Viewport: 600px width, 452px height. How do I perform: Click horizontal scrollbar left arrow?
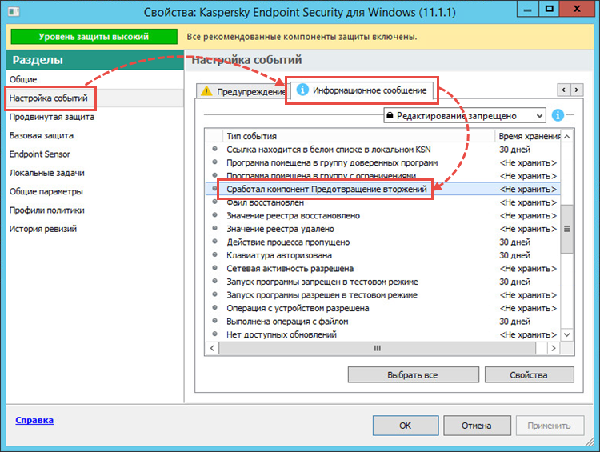pos(212,348)
